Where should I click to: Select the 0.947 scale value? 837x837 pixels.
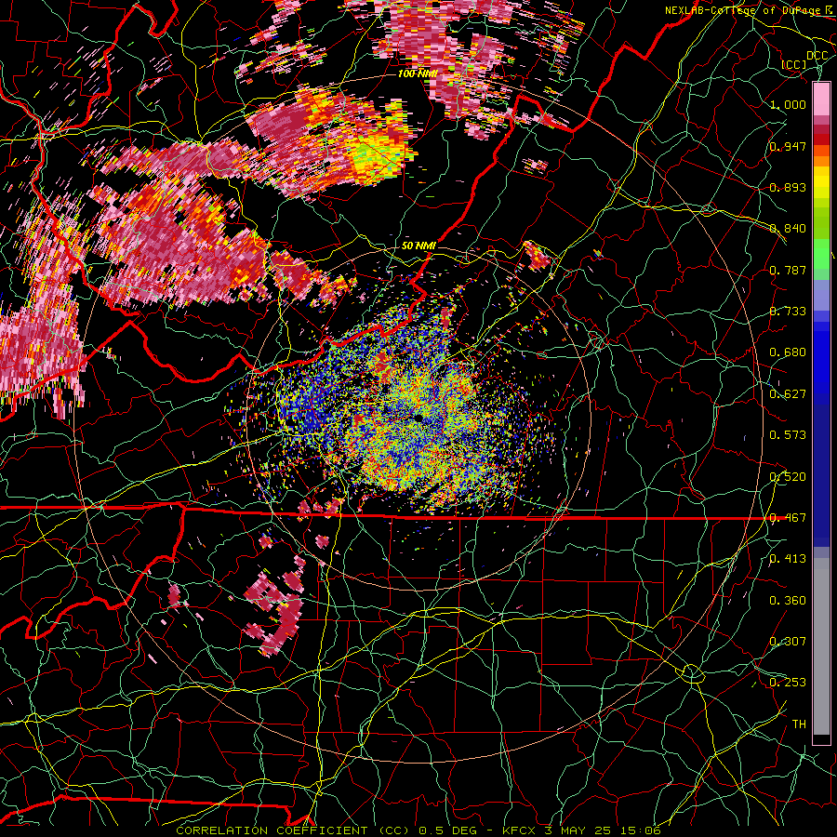(x=788, y=146)
